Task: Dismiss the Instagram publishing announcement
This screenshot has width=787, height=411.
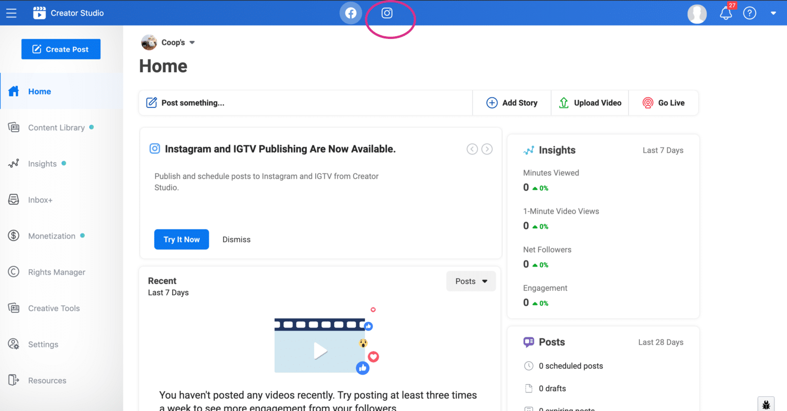Action: tap(236, 240)
